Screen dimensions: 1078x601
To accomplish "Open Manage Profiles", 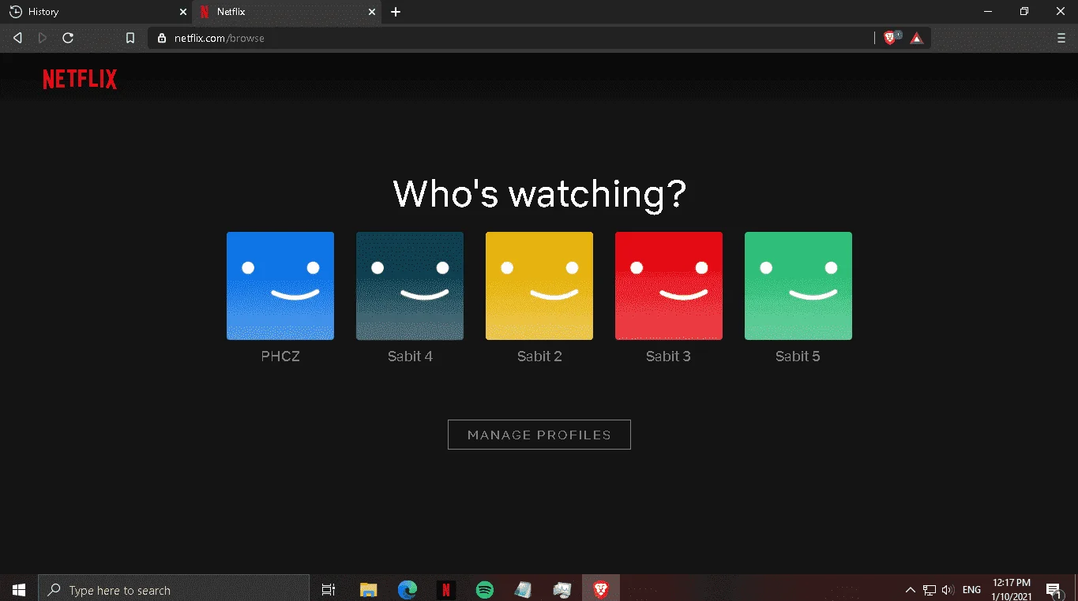I will pos(539,435).
